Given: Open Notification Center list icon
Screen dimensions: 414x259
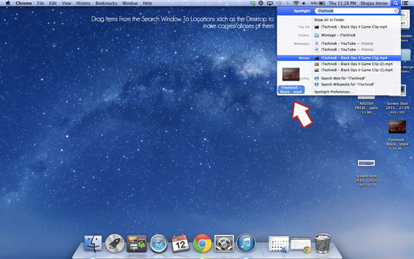Looking at the screenshot, I should point(405,3).
